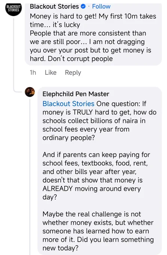Click the 'Don't corrupt people' sentence
This screenshot has height=255, width=167.
tap(80, 59)
